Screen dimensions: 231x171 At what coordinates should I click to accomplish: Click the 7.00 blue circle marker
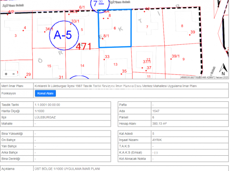pyautogui.click(x=100, y=4)
